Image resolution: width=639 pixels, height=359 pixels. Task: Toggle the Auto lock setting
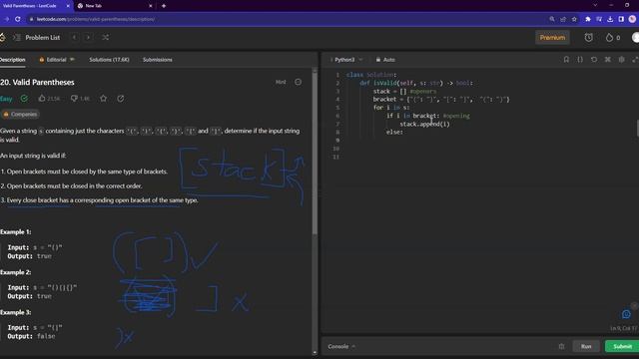click(x=385, y=60)
